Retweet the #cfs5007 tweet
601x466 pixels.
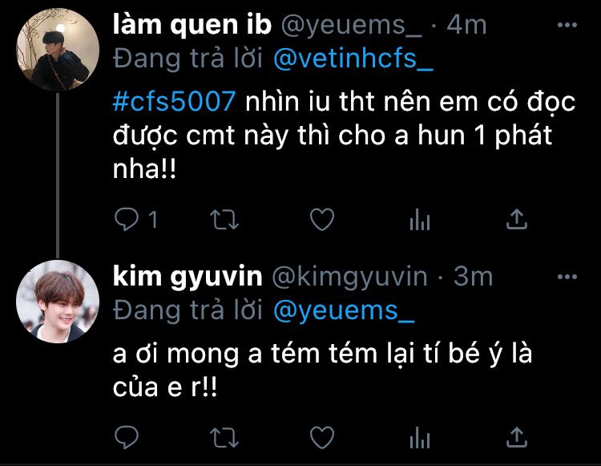224,220
